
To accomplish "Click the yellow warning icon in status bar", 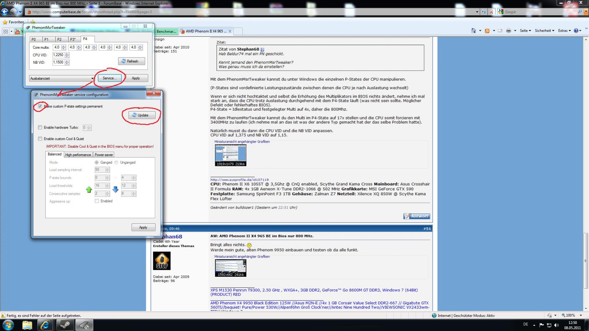I will (x=3, y=315).
